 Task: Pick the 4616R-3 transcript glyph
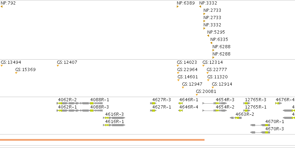click(114, 118)
